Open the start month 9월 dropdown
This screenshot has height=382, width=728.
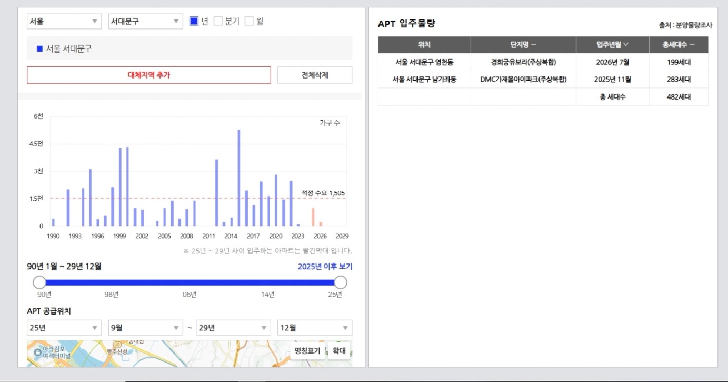click(146, 328)
